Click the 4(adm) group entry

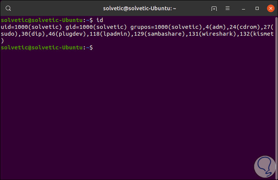tap(216, 27)
